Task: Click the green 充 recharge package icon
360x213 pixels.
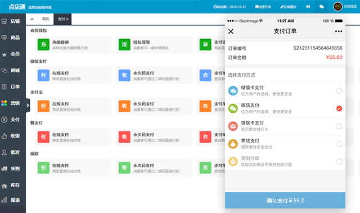Action: click(43, 44)
